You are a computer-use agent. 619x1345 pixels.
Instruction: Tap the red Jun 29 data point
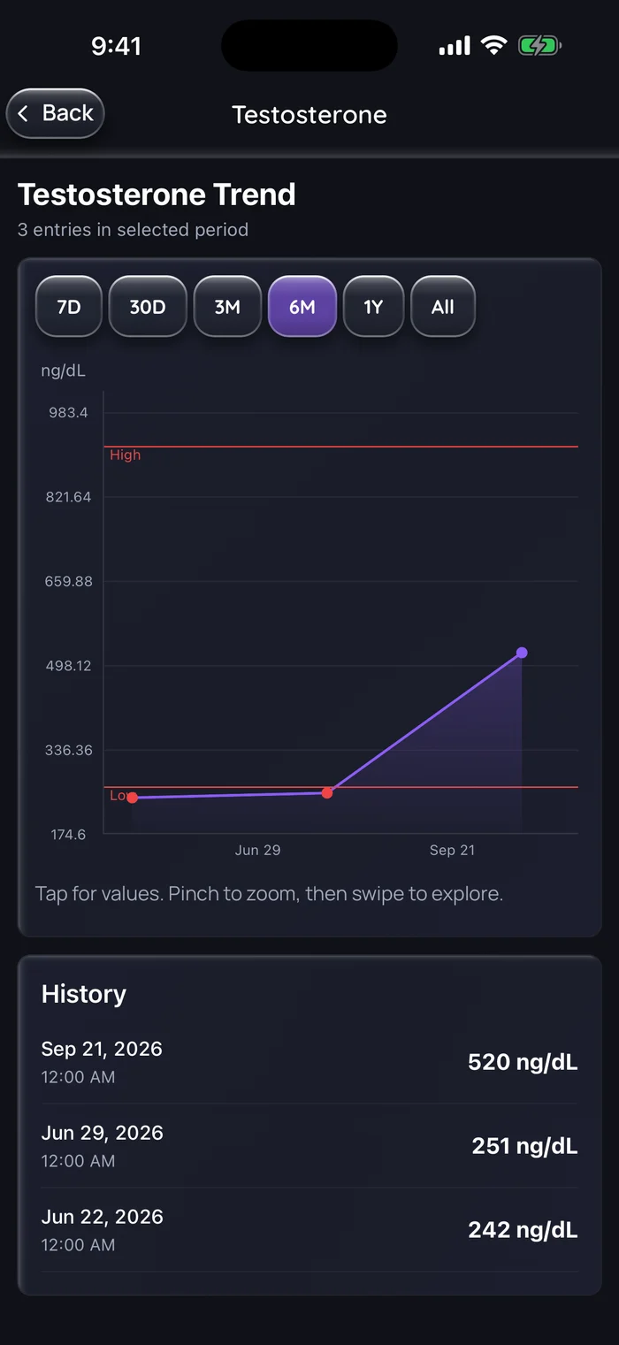click(327, 792)
